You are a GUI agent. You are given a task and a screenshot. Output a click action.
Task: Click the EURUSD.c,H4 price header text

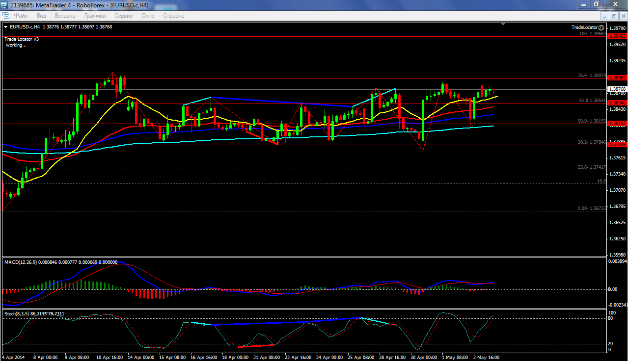(61, 27)
